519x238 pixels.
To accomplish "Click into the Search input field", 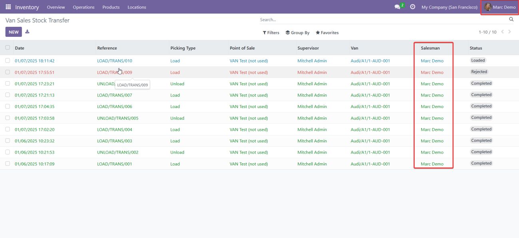I will 380,20.
